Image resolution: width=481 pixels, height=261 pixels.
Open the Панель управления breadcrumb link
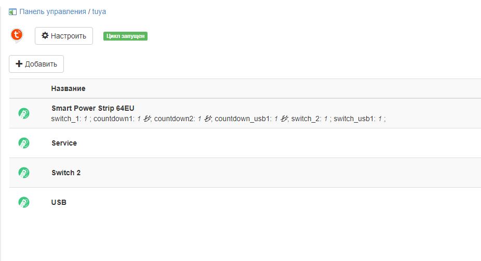[x=52, y=11]
